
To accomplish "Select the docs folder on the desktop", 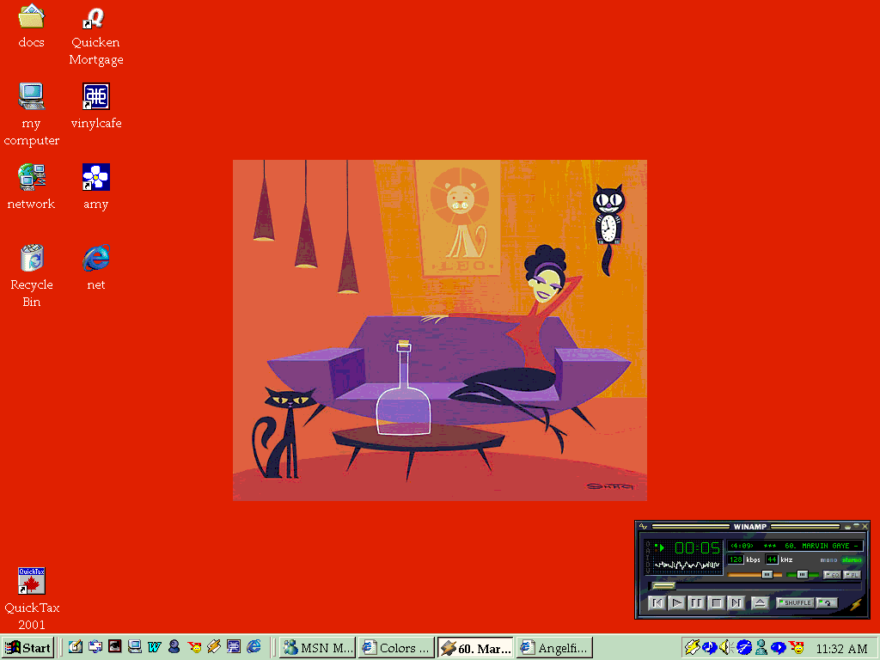I will [32, 17].
